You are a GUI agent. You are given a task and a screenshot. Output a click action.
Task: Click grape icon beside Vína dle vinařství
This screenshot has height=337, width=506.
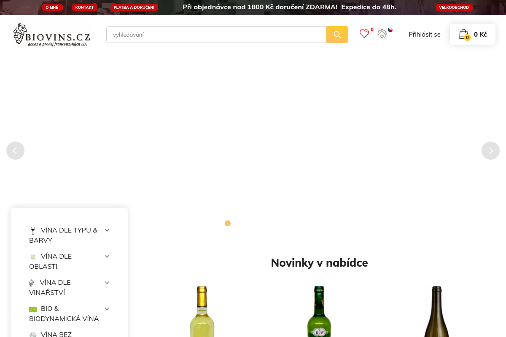point(32,283)
